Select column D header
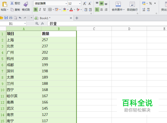The width and height of the screenshot is (167, 123). [x=129, y=29]
